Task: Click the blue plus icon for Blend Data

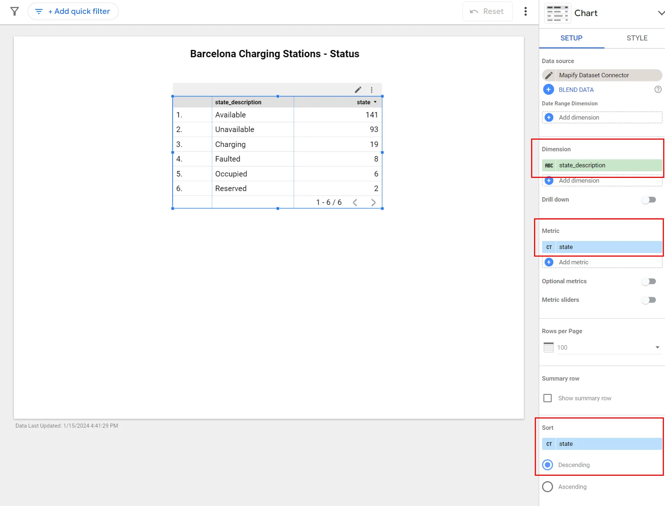Action: point(549,89)
